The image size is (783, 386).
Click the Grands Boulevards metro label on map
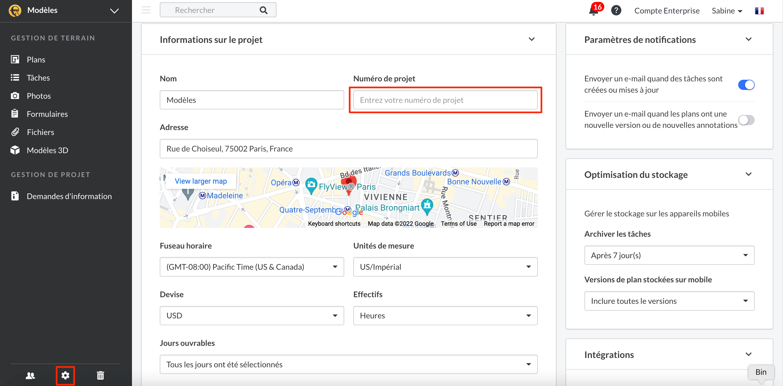pos(417,173)
